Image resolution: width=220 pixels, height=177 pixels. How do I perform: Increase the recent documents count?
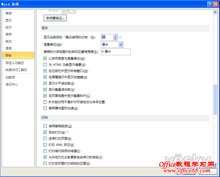115,36
